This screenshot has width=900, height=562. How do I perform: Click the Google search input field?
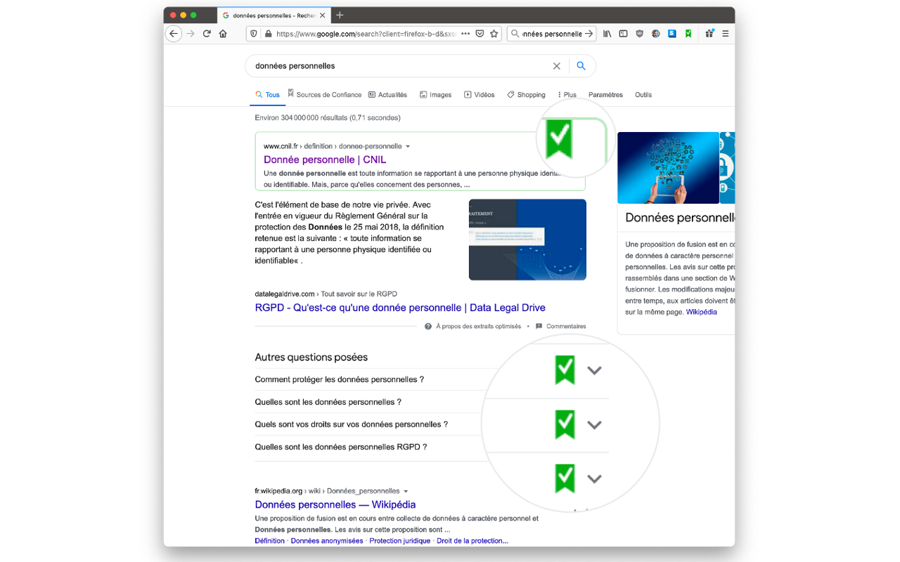(x=401, y=66)
